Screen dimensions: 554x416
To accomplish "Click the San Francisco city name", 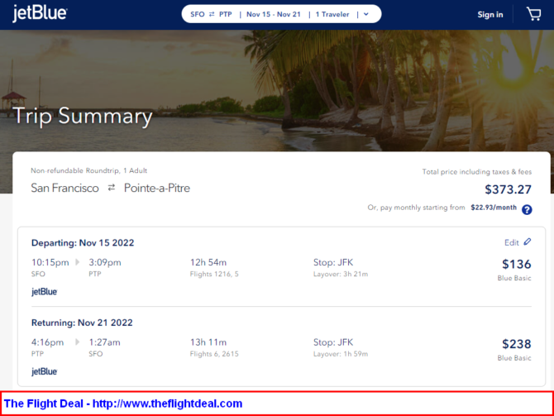I will coord(64,188).
